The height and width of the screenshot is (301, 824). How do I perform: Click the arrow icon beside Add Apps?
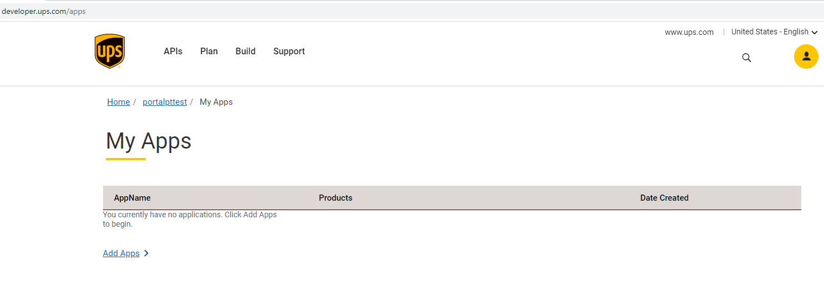pos(146,253)
